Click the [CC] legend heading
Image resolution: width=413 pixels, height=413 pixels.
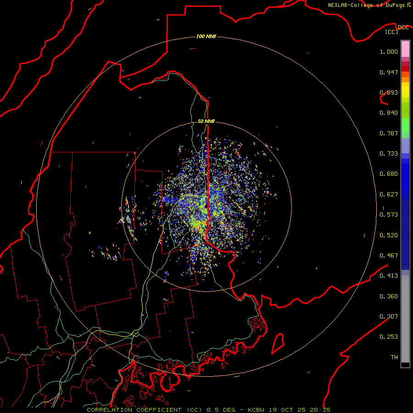point(391,32)
